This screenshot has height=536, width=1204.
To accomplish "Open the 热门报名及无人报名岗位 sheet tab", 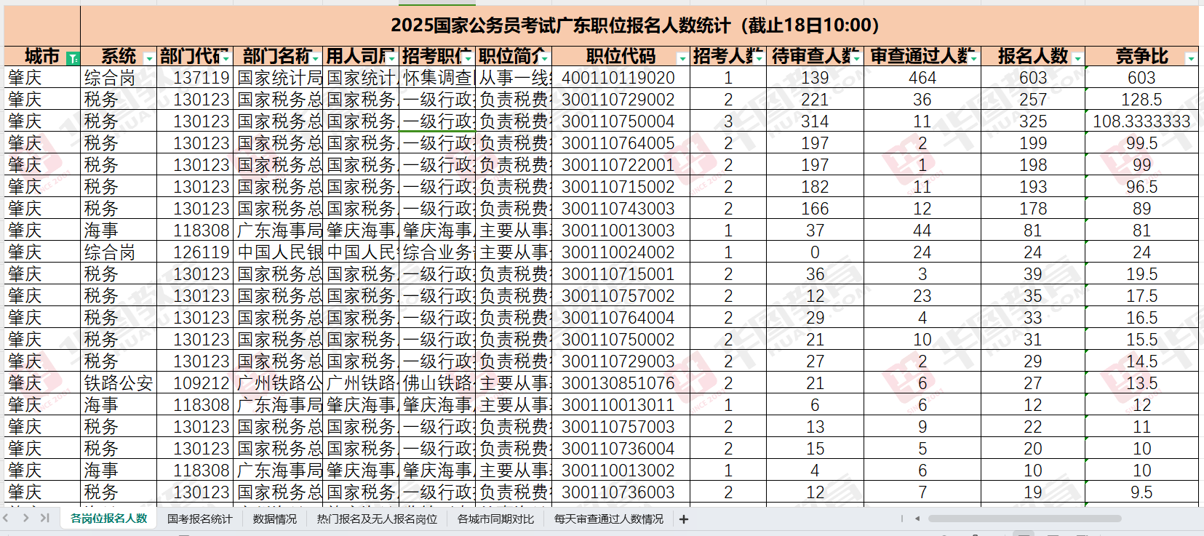I will point(377,519).
